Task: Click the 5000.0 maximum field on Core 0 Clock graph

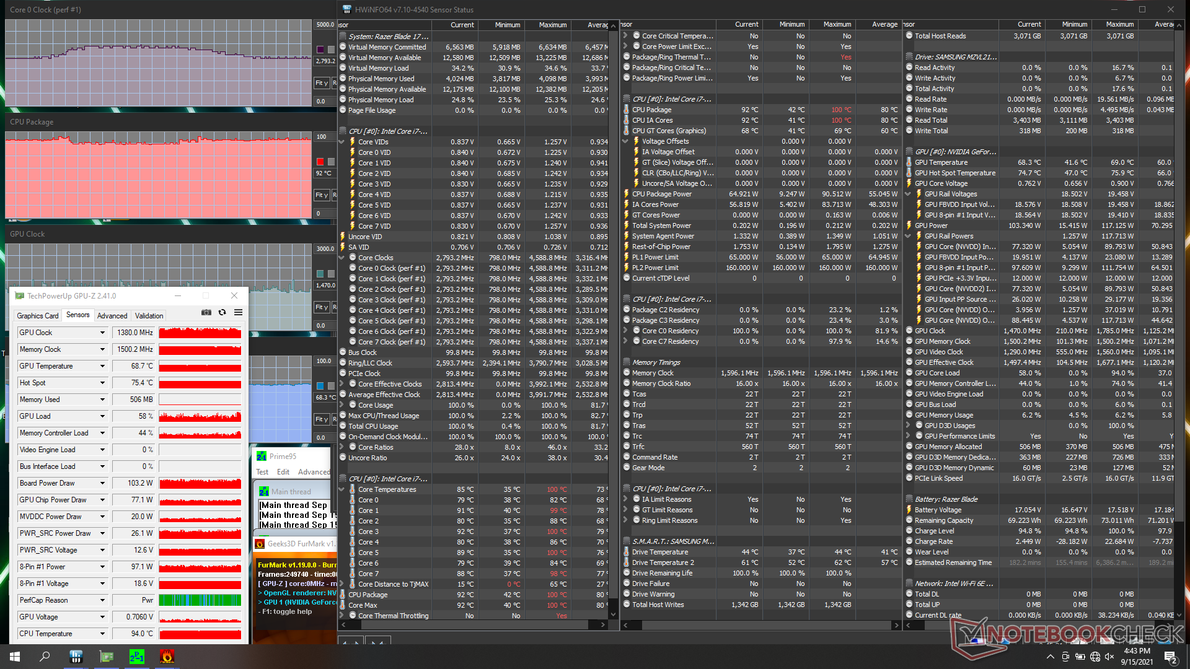Action: pyautogui.click(x=325, y=25)
